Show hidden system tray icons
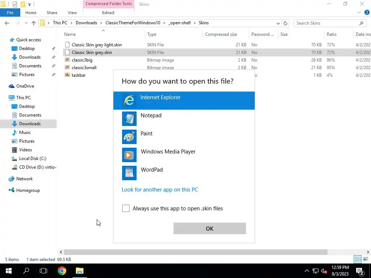Viewport: 371px width, 278px height. pyautogui.click(x=307, y=271)
